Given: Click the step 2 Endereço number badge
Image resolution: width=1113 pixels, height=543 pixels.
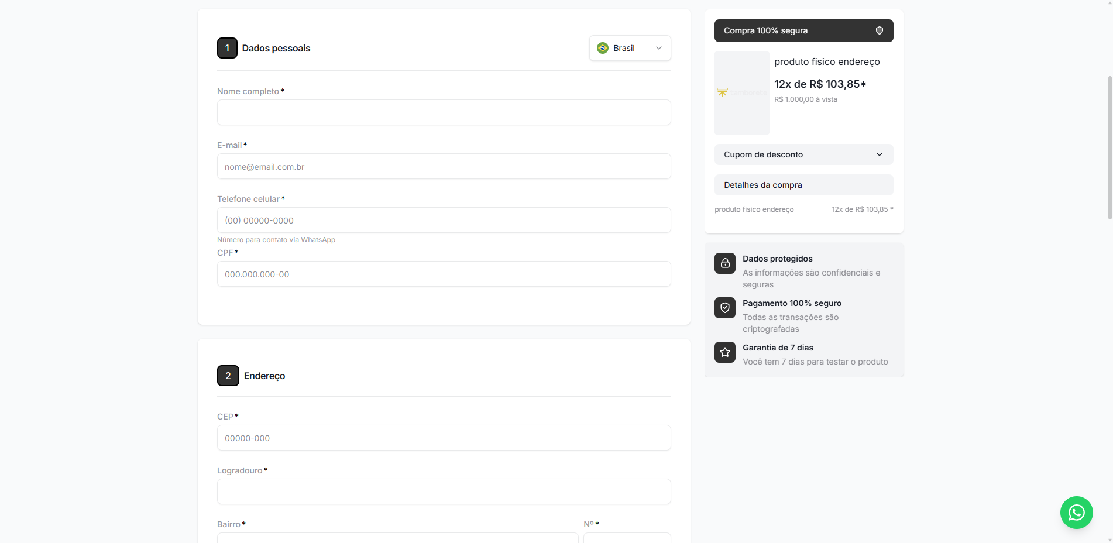Looking at the screenshot, I should pos(228,376).
